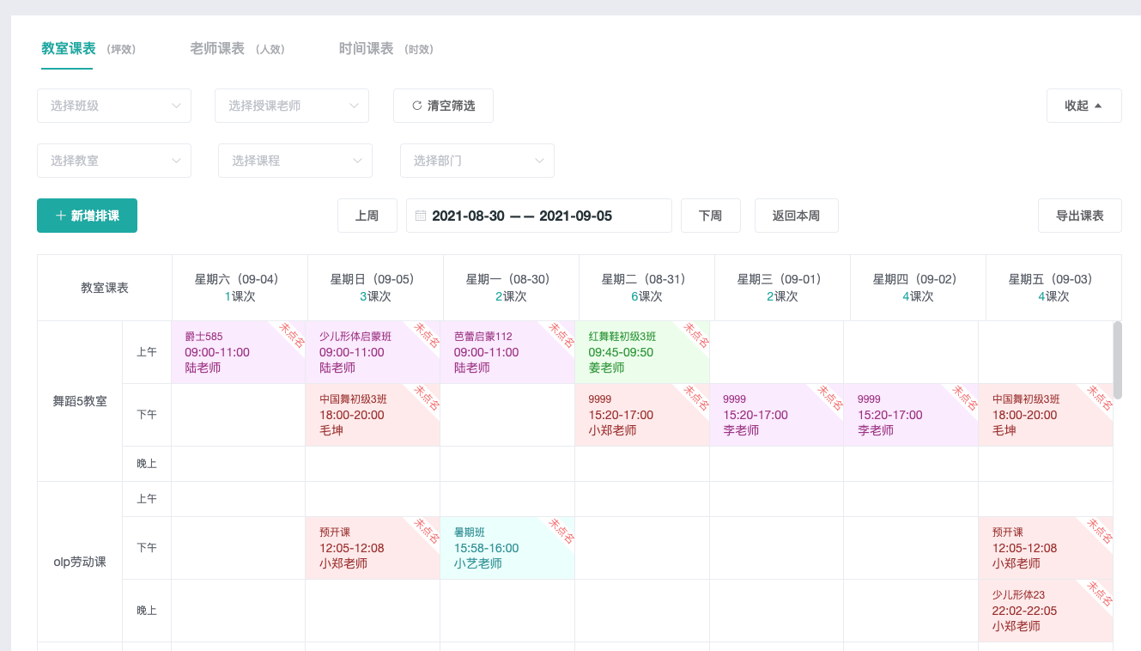Click the 教室课表 table corner header
This screenshot has width=1141, height=651.
pos(105,288)
